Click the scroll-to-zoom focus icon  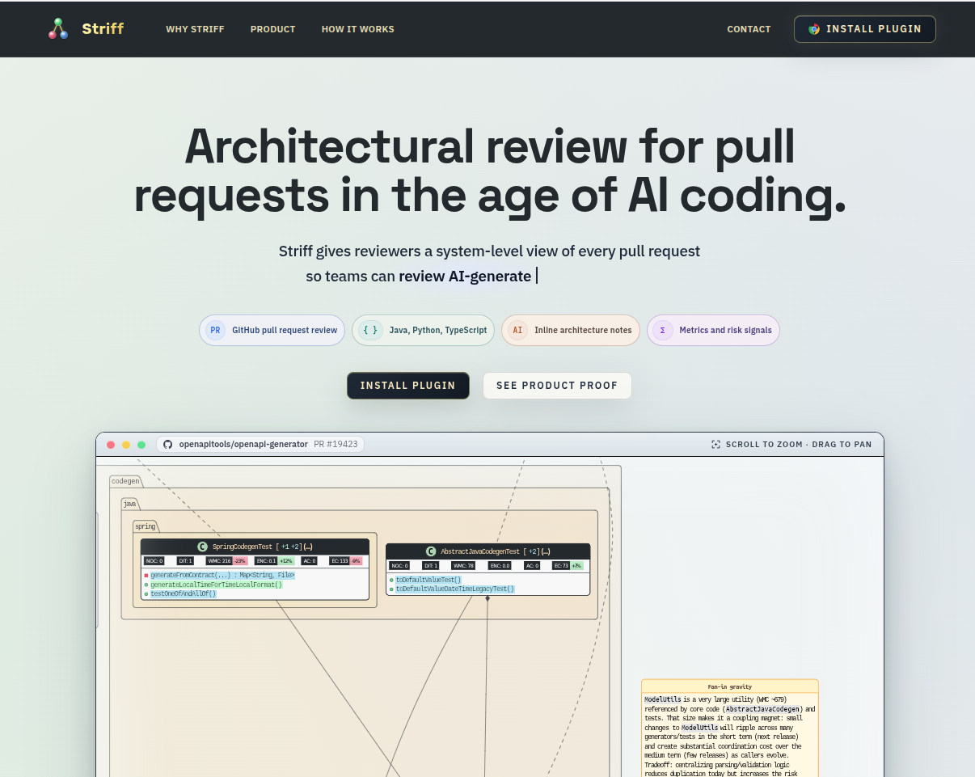coord(715,445)
